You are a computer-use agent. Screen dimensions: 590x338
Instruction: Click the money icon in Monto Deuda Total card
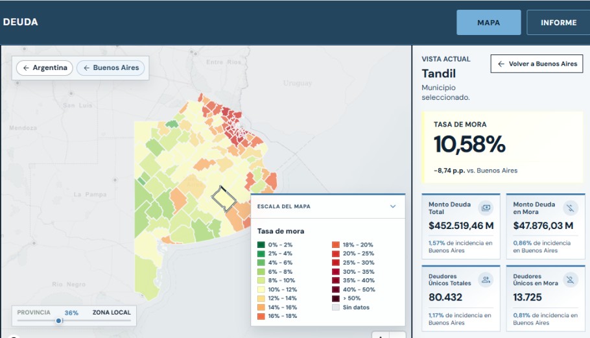pos(486,208)
